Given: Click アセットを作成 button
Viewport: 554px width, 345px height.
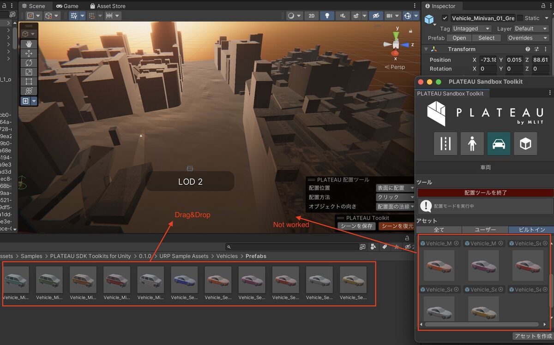Looking at the screenshot, I should click(x=533, y=336).
